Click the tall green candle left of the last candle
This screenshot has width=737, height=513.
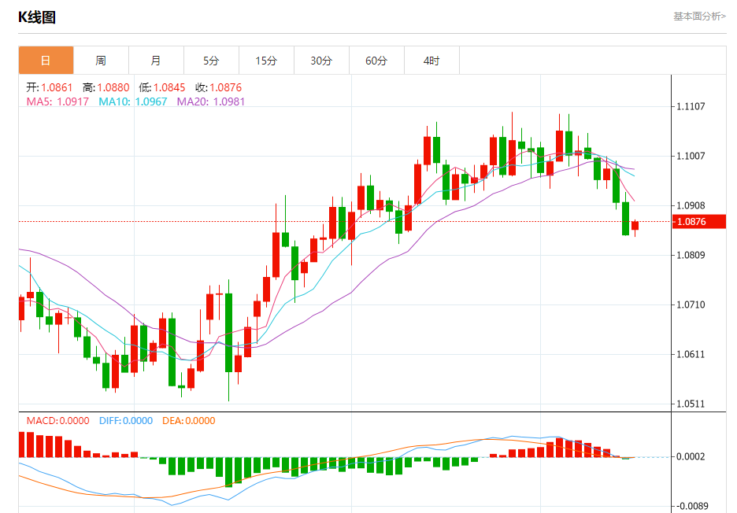point(626,219)
